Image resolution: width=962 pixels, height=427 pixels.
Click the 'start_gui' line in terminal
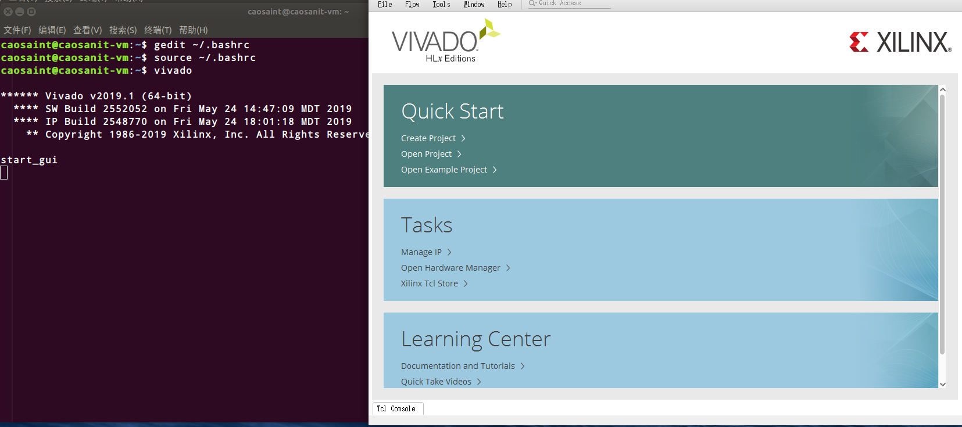tap(29, 160)
